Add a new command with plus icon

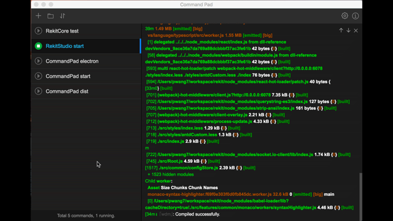(38, 16)
